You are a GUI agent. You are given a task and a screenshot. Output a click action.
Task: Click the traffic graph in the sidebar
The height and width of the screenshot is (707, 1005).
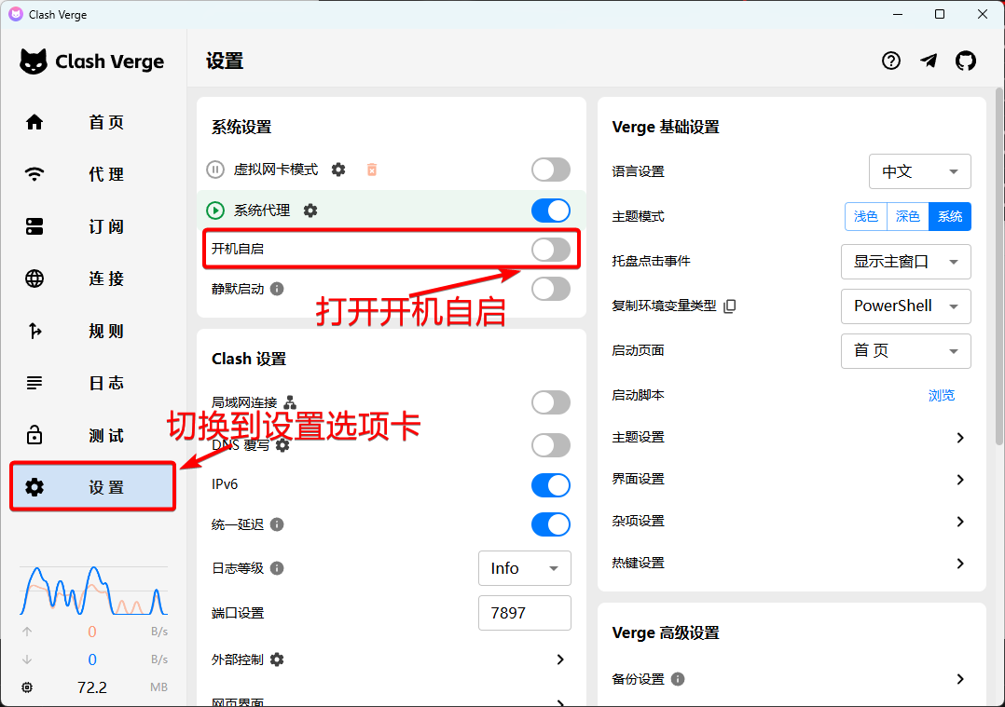click(x=93, y=590)
